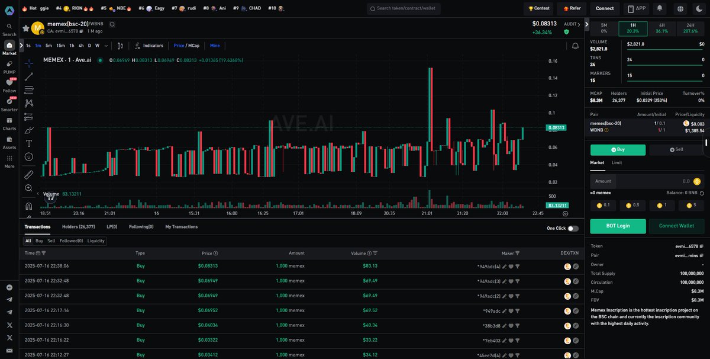Favorite memex with the star icon
The image size is (710, 359).
26,28
